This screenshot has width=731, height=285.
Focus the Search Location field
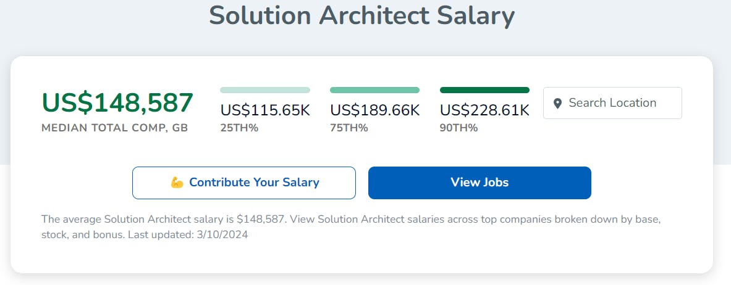(x=612, y=103)
